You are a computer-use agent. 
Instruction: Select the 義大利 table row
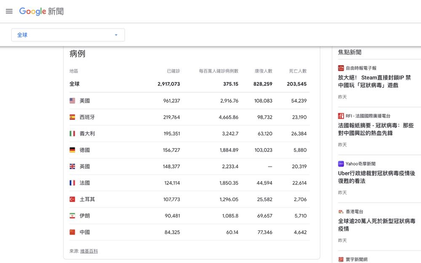pos(189,134)
